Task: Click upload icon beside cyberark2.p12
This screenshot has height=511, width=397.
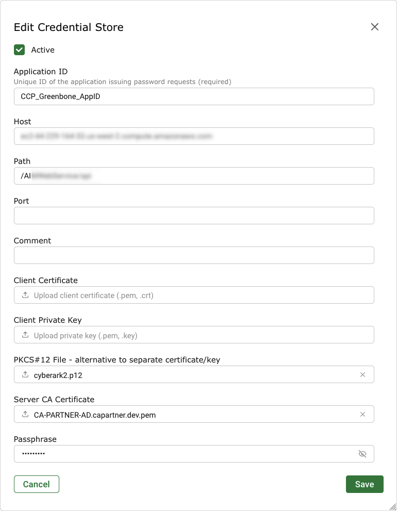Action: tap(25, 375)
